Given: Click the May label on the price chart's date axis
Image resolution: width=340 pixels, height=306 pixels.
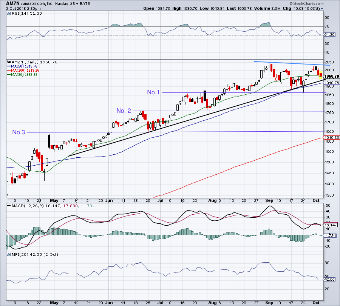Looking at the screenshot, I should 54,200.
